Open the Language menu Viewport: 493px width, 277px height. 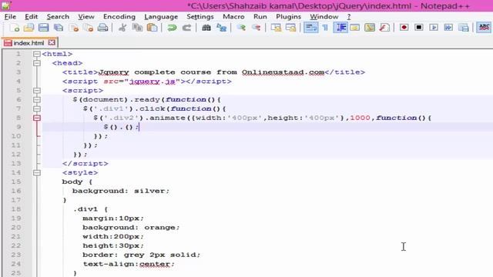click(161, 17)
